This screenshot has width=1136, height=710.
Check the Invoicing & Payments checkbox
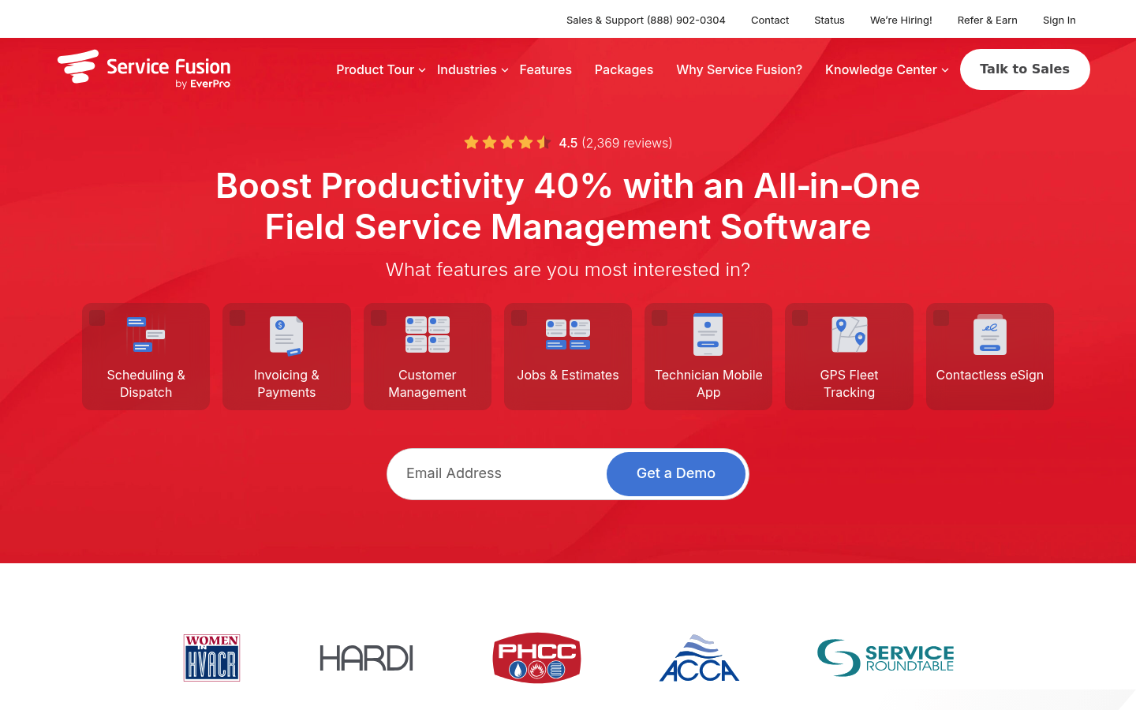[237, 317]
